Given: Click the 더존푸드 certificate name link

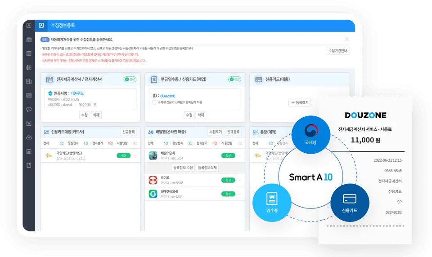Looking at the screenshot, I should tap(77, 93).
